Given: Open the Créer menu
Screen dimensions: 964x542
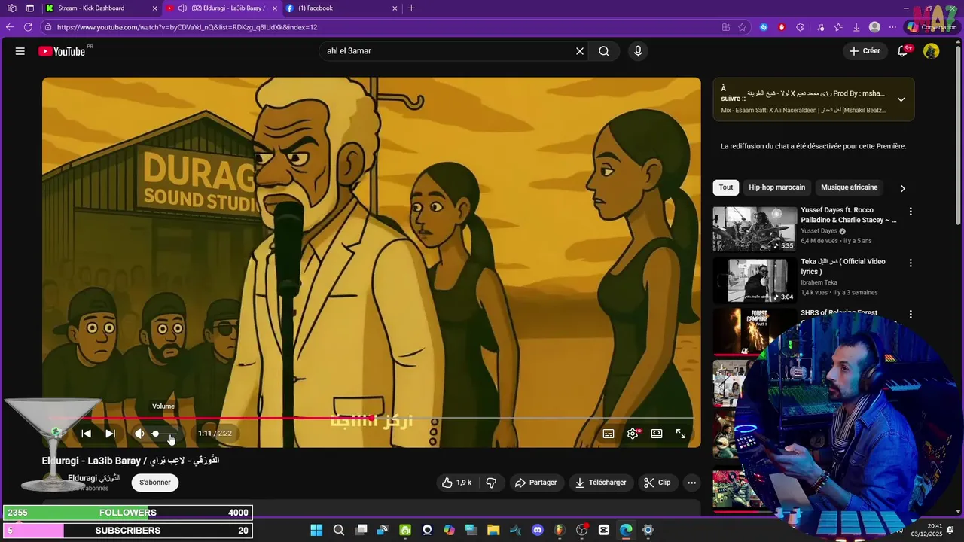Looking at the screenshot, I should point(865,51).
